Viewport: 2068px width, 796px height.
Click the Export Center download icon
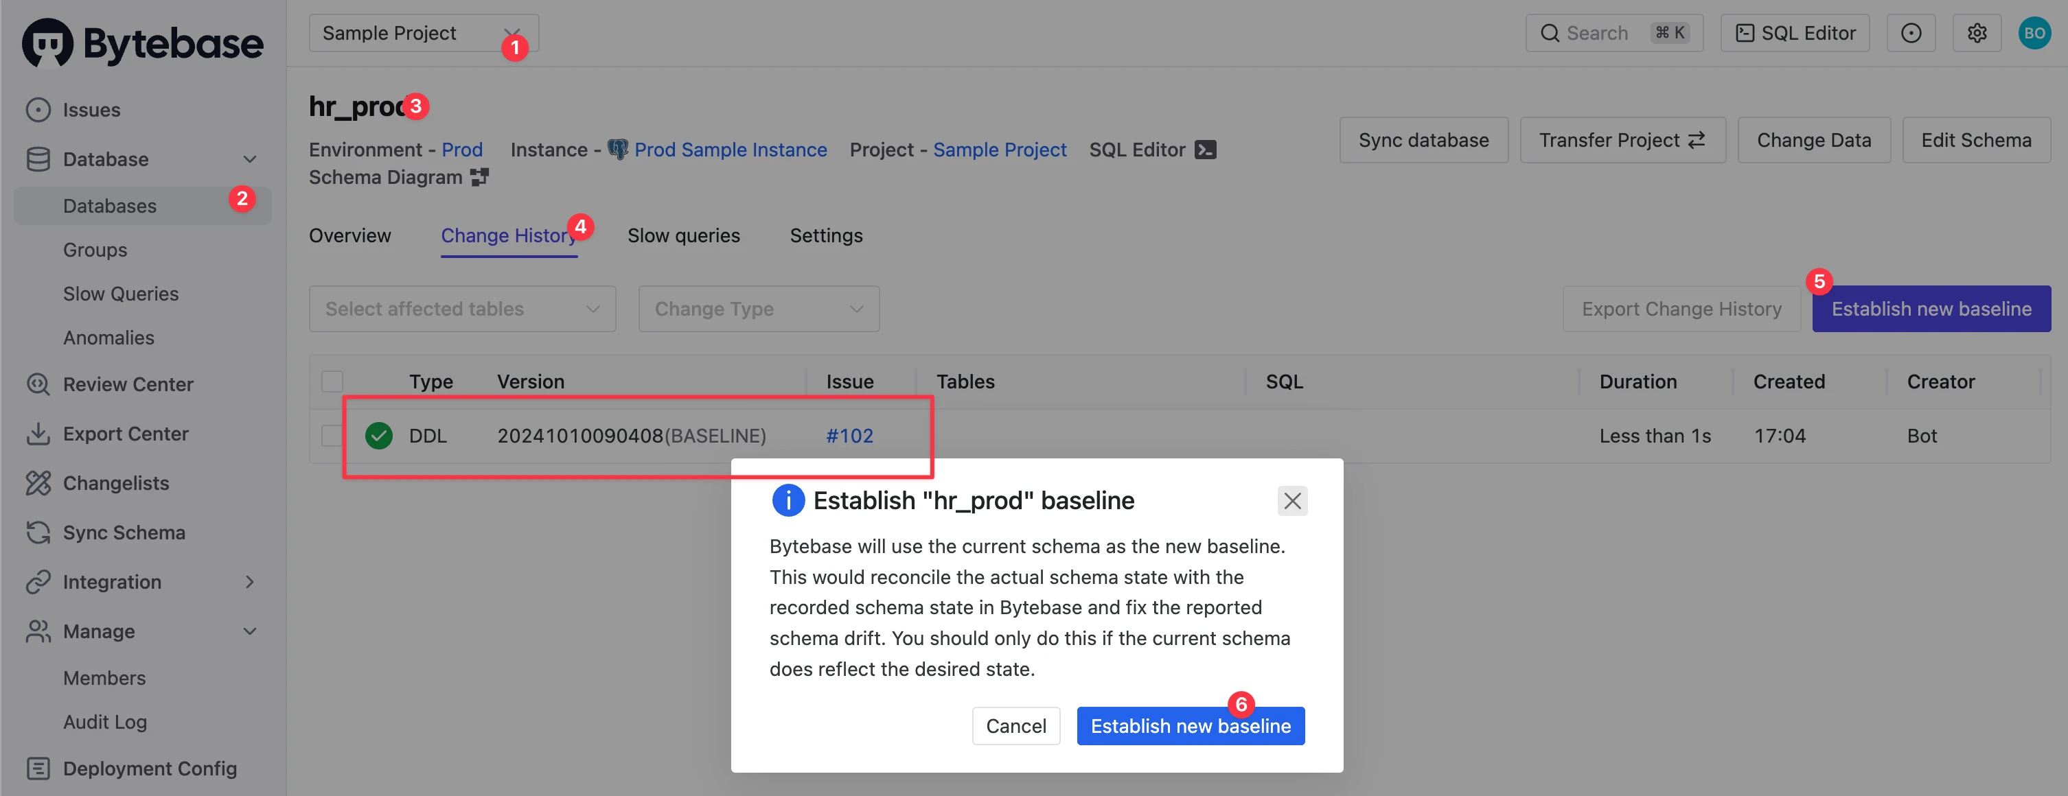38,433
